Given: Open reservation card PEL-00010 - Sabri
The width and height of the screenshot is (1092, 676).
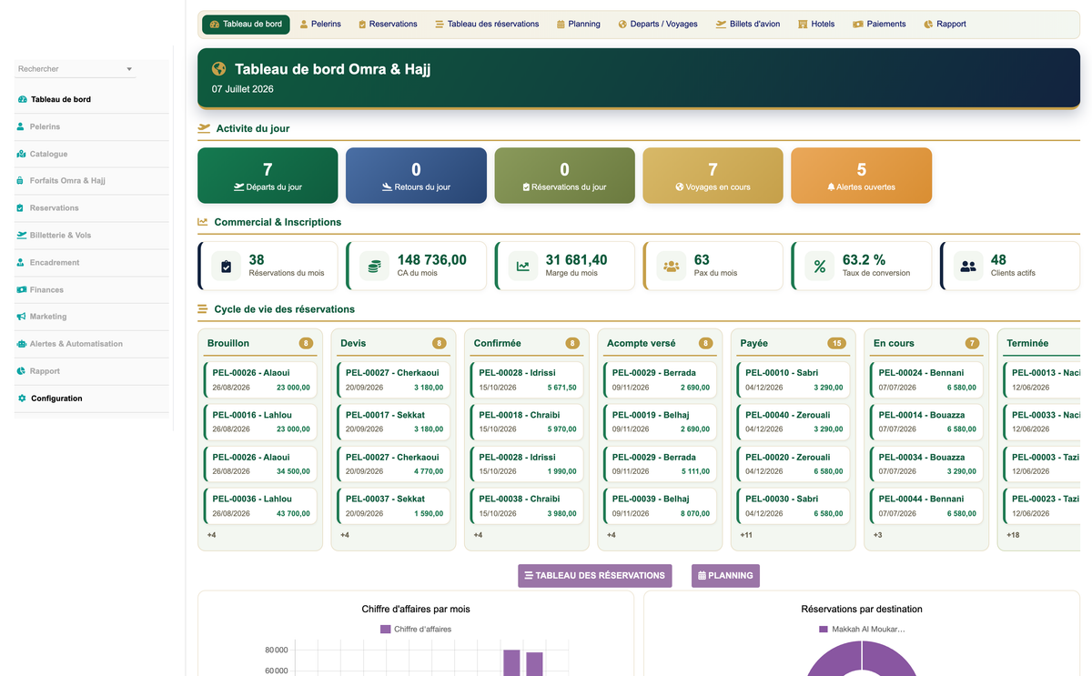Looking at the screenshot, I should point(794,379).
